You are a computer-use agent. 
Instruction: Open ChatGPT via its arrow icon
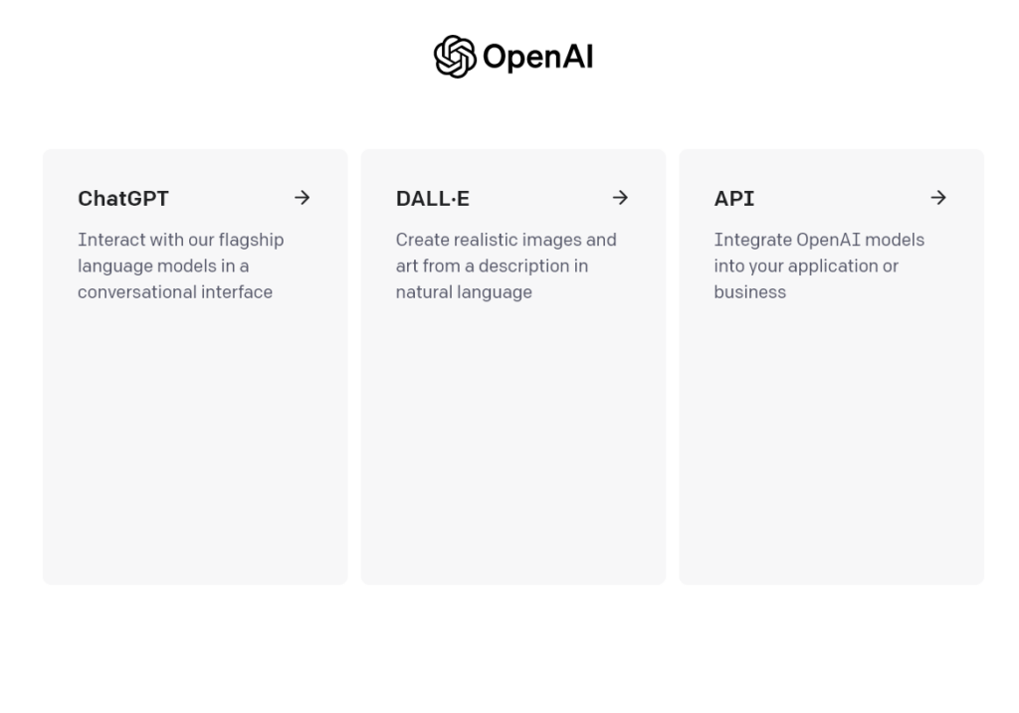tap(303, 198)
